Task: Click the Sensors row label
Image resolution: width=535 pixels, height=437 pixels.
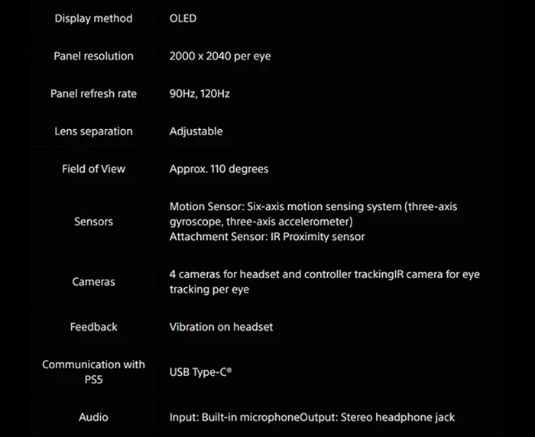Action: point(93,222)
